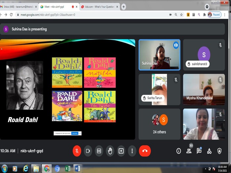Click the sainibharat3 participant tile
The image size is (231, 173).
tap(204, 55)
